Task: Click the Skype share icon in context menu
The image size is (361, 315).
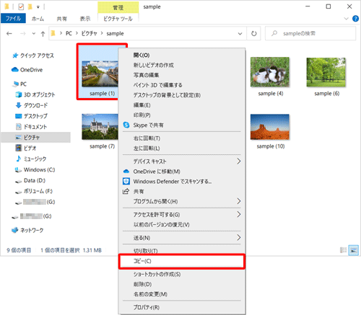Action: pos(126,125)
